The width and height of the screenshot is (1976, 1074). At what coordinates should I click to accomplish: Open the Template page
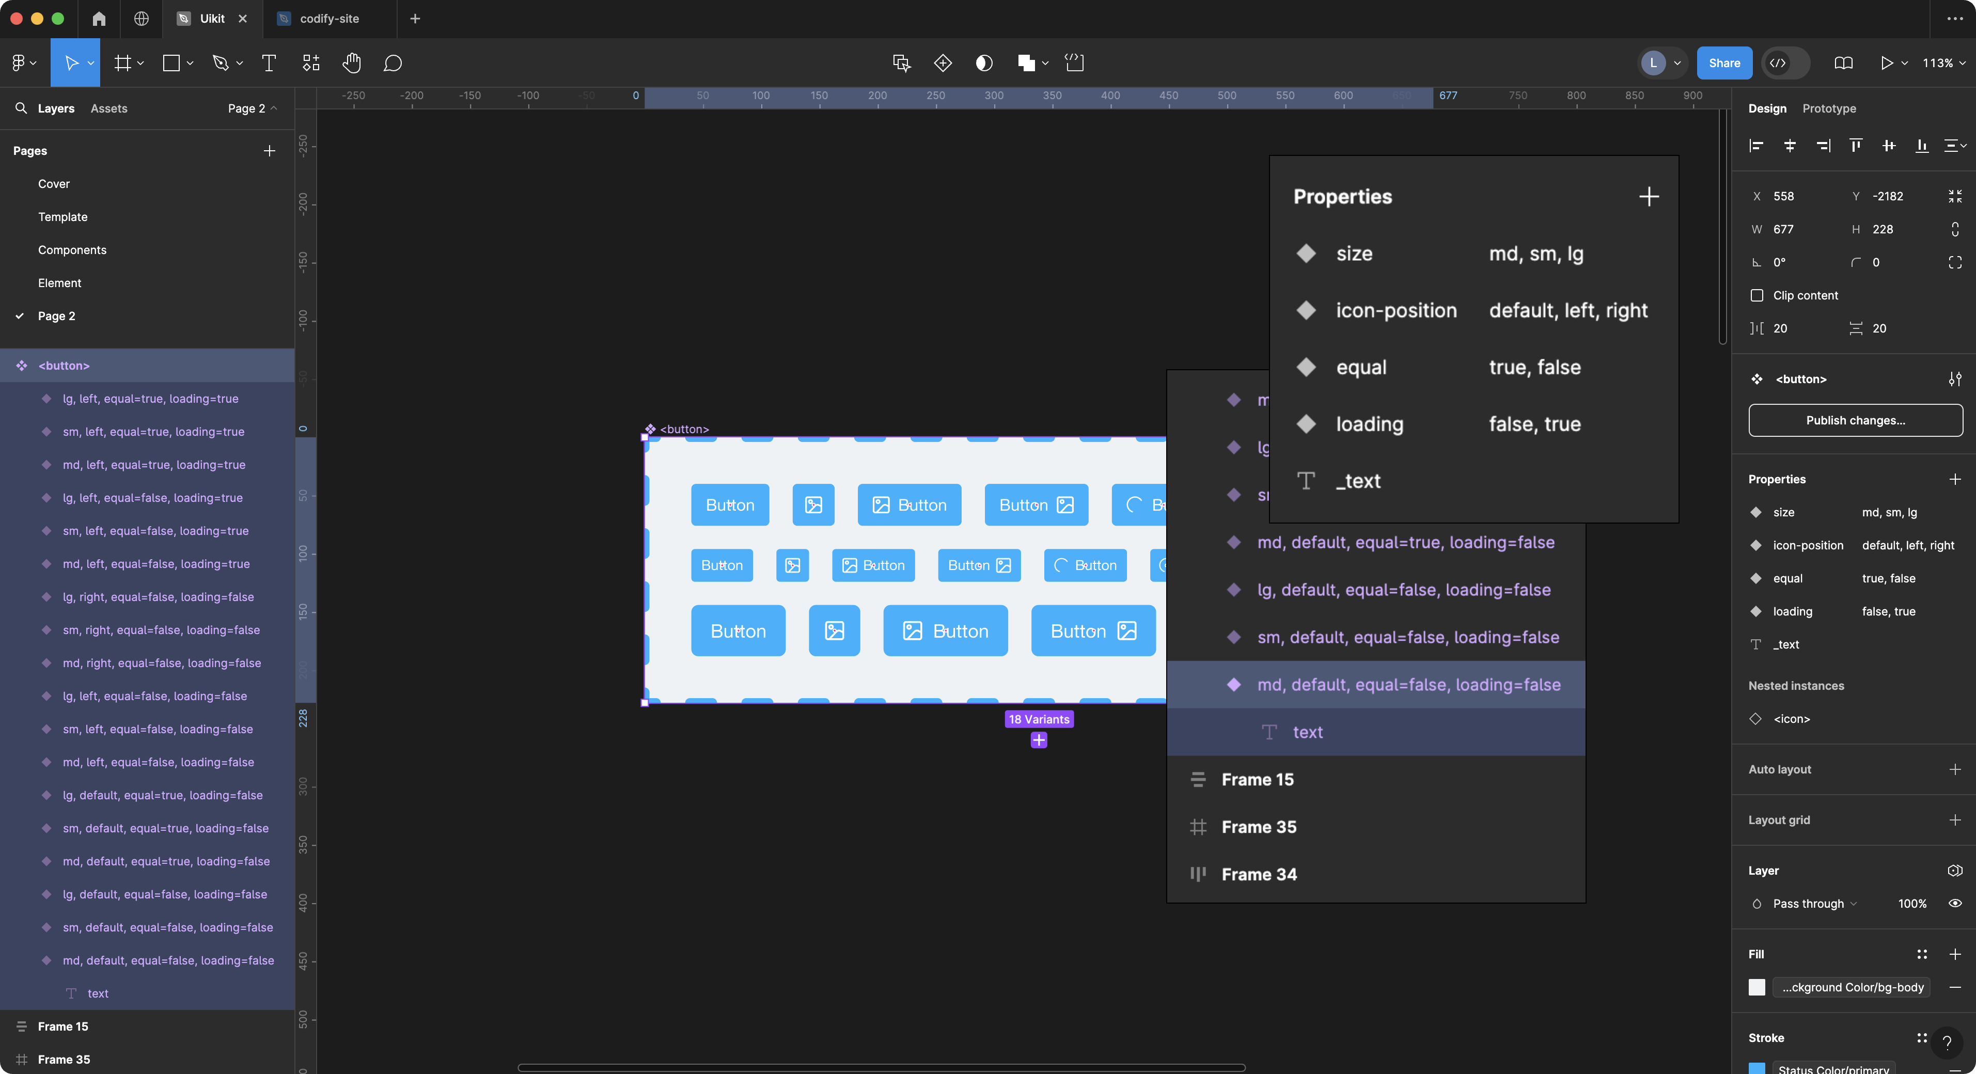point(63,217)
